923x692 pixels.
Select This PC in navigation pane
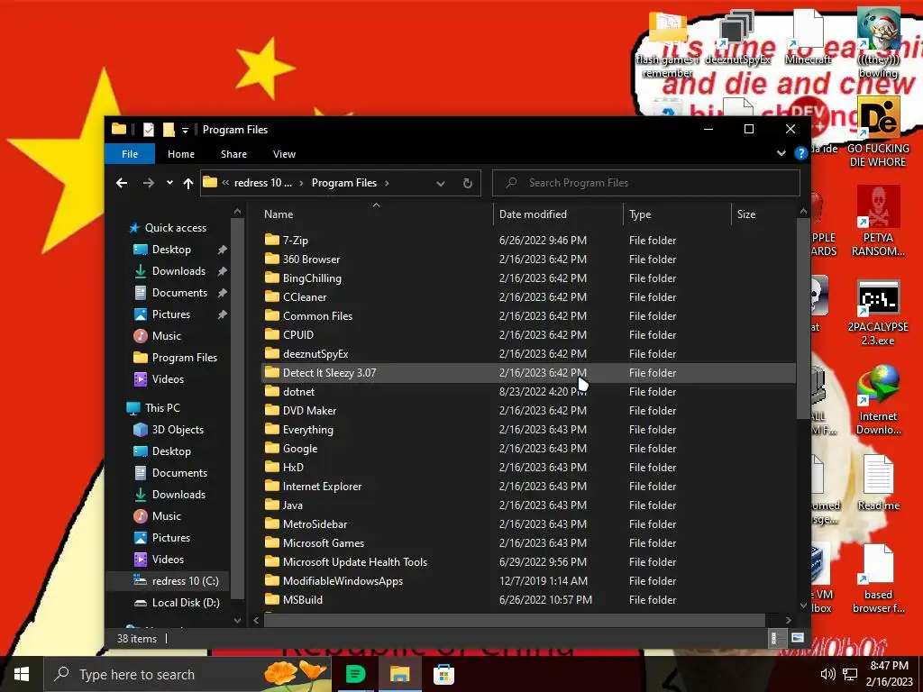[x=153, y=408]
